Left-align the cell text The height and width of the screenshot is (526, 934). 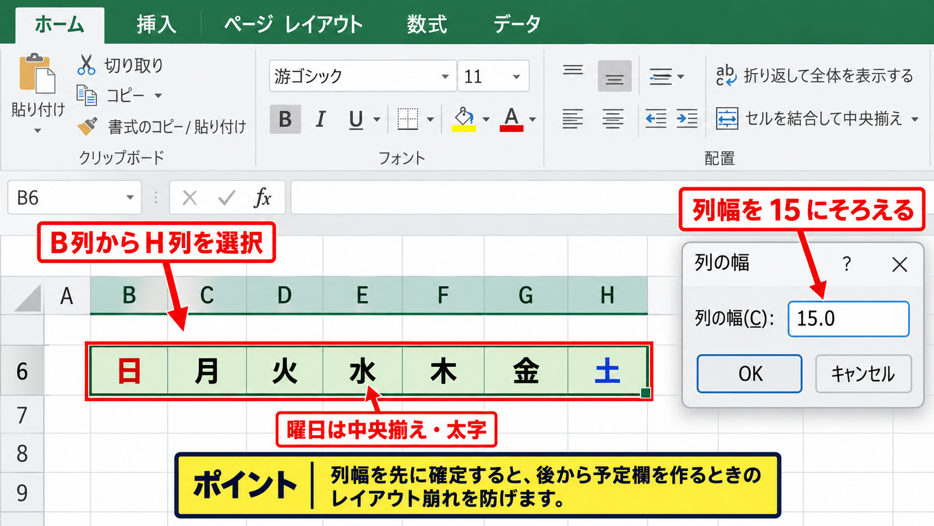[573, 119]
